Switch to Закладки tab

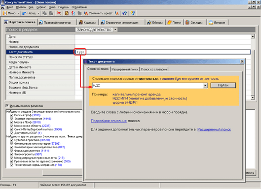coord(194,23)
